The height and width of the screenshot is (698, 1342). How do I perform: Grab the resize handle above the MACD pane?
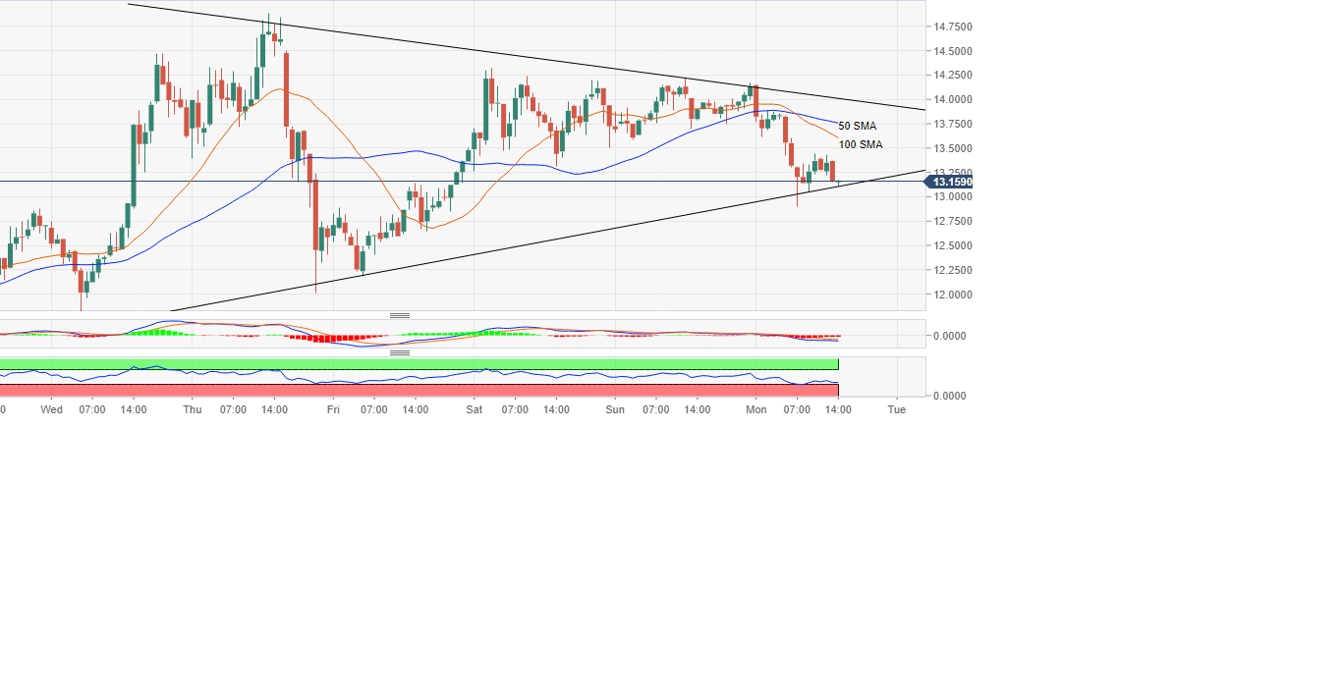(x=400, y=315)
